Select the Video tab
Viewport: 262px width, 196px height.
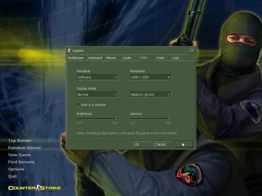tap(146, 58)
